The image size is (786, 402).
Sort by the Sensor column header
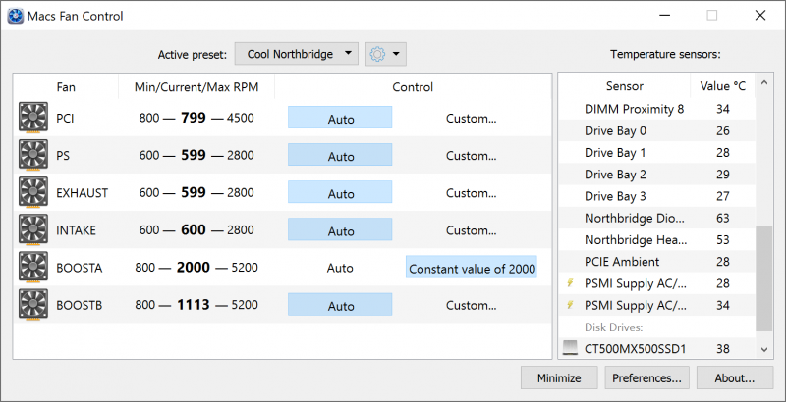tap(624, 86)
